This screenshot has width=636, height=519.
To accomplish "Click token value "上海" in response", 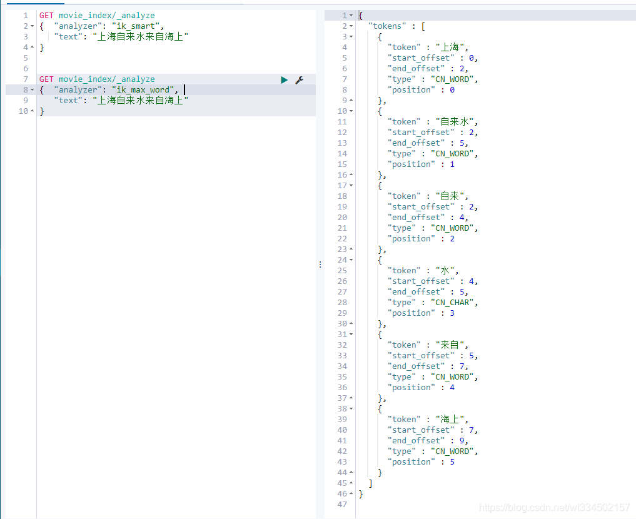I will 450,48.
